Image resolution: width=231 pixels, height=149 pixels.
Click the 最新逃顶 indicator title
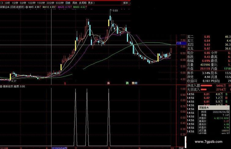pyautogui.click(x=8, y=87)
